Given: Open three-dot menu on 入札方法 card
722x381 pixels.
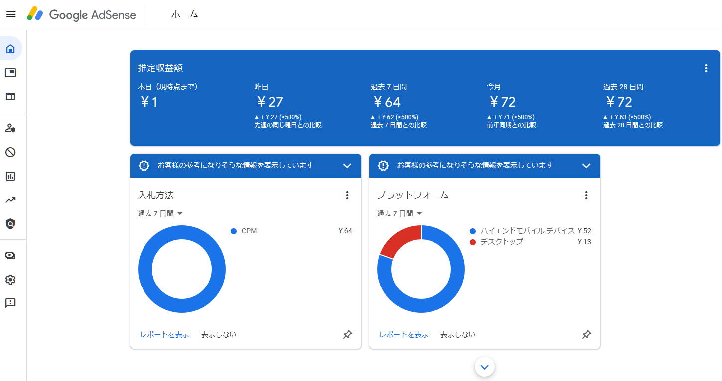Looking at the screenshot, I should pos(347,195).
